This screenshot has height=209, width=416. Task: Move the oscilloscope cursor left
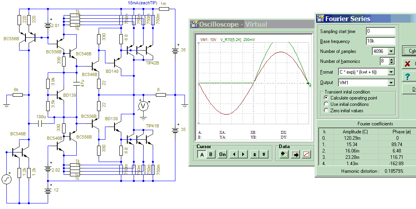(x=234, y=154)
